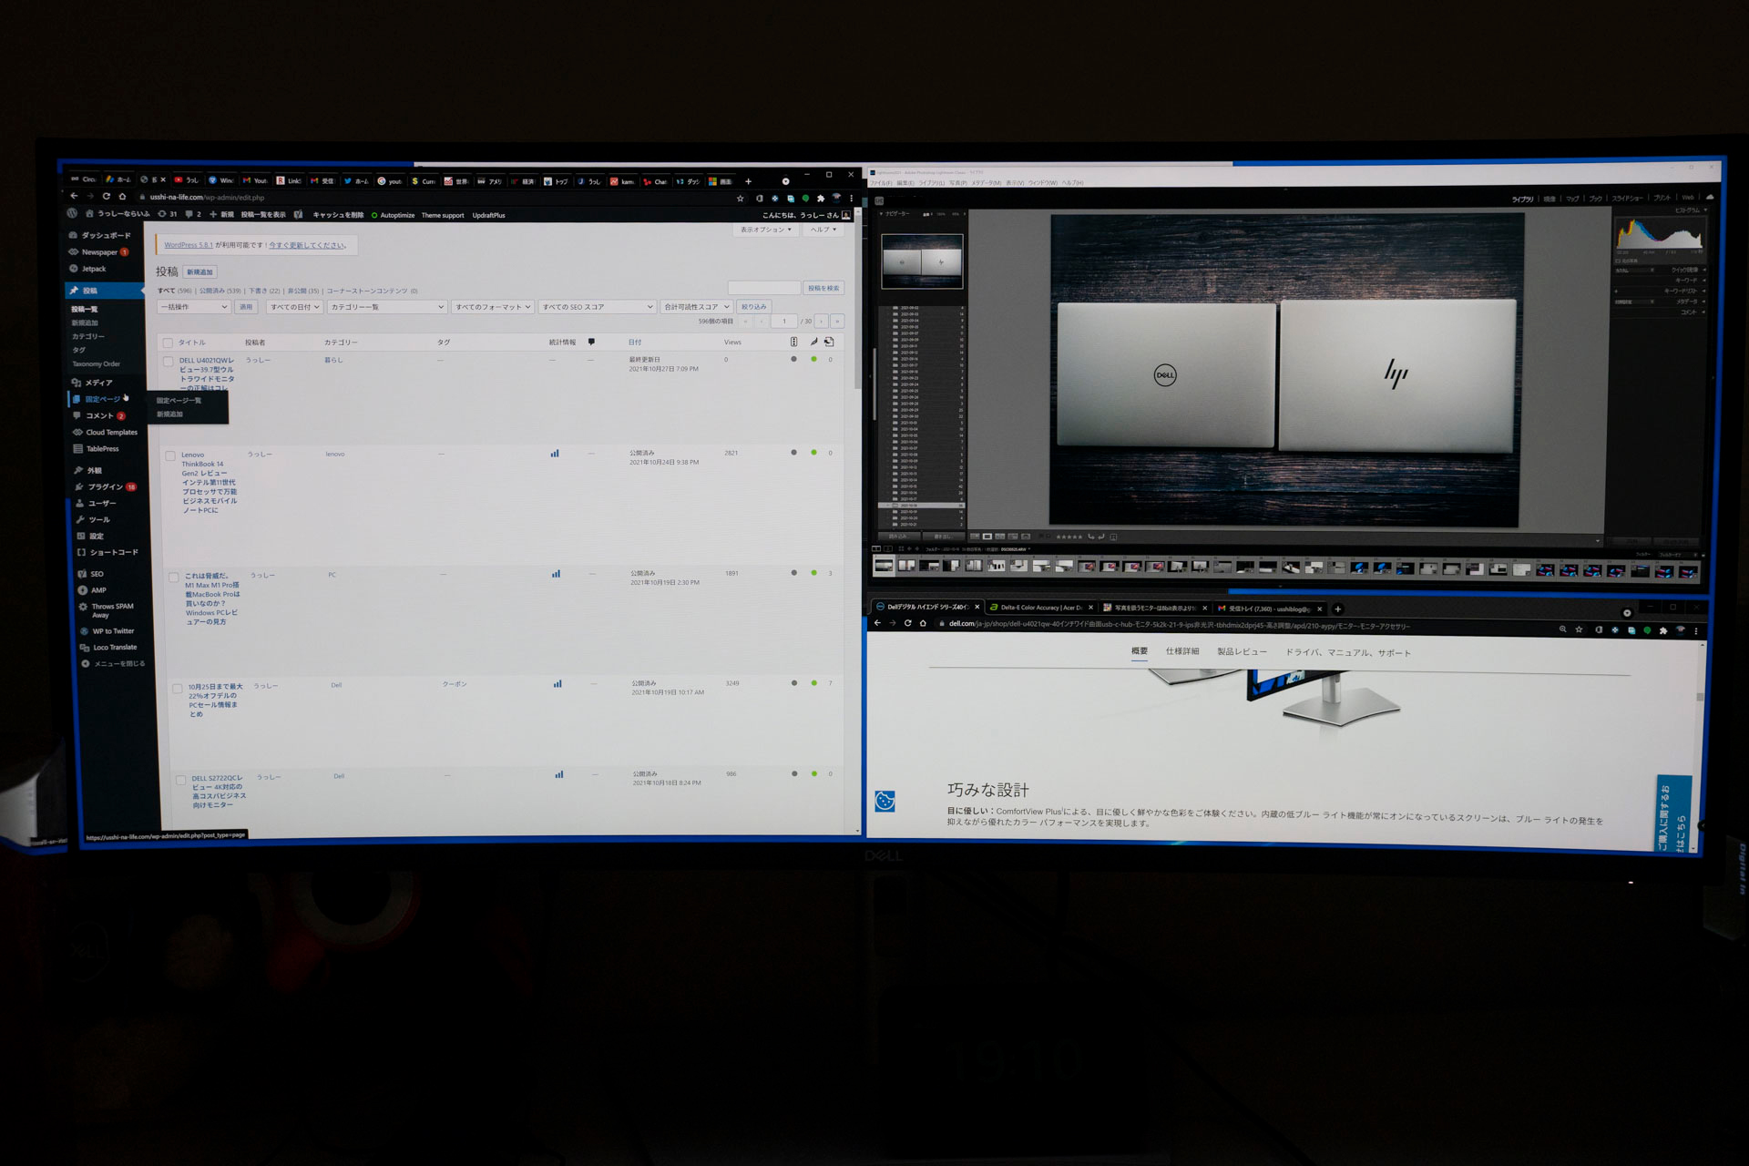Viewport: 1749px width, 1166px height.
Task: Click the apply (適用) bulk action button
Action: [246, 307]
